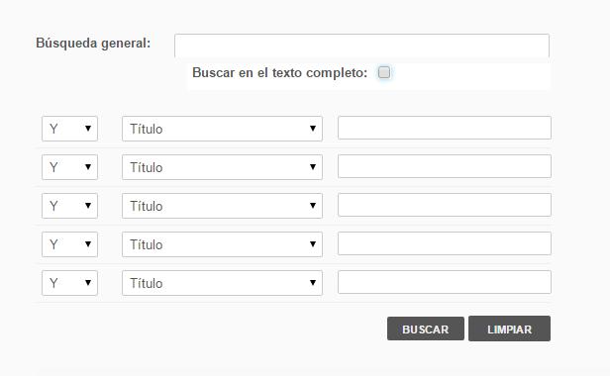Expand the first row Título field dropdown
This screenshot has height=376, width=610.
tap(222, 129)
